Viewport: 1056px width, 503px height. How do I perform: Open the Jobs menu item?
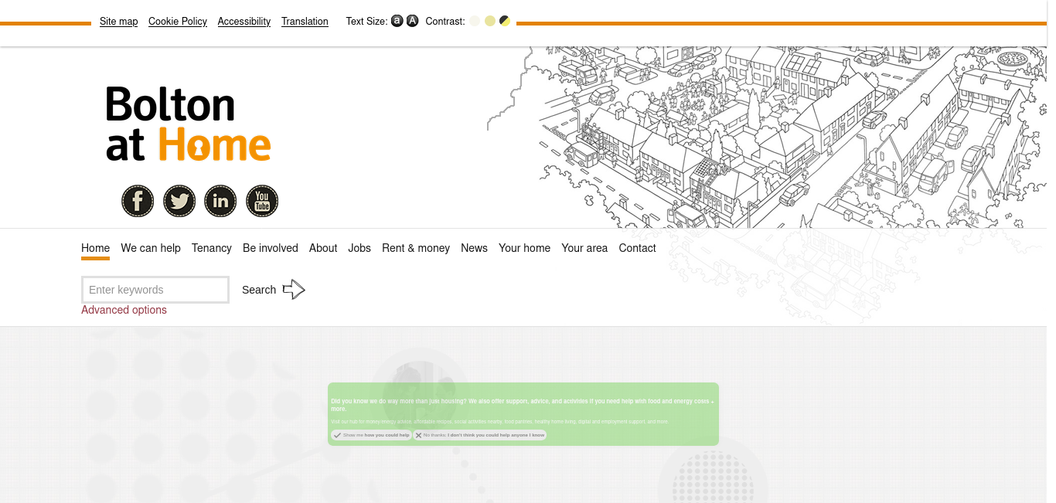pos(359,248)
